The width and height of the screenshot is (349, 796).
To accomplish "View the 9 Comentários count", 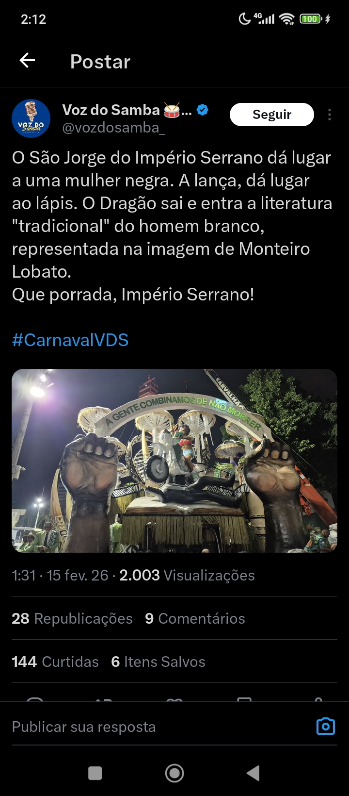I will 195,618.
